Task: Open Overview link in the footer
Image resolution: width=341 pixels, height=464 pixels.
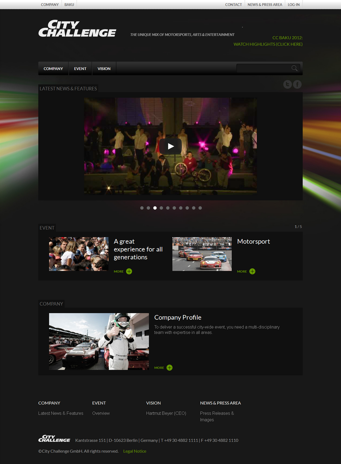Action: click(x=101, y=413)
